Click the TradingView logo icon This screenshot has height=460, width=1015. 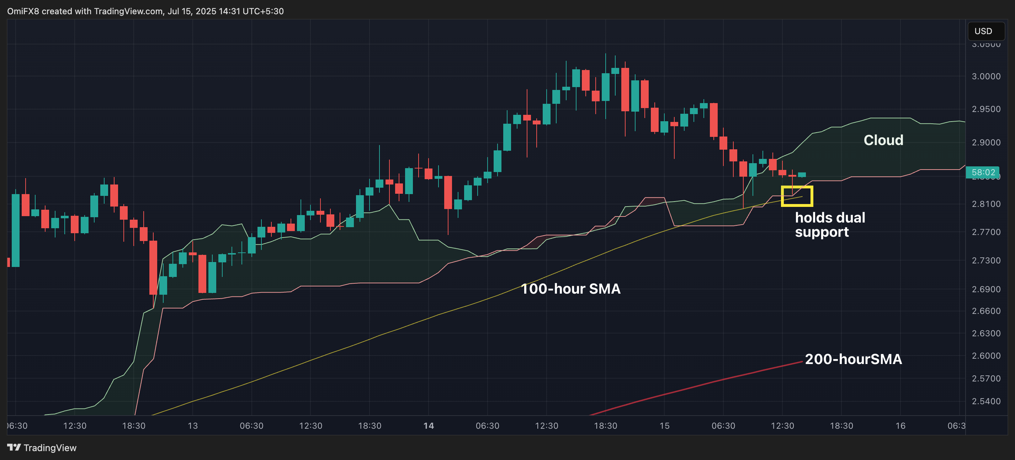(x=14, y=448)
